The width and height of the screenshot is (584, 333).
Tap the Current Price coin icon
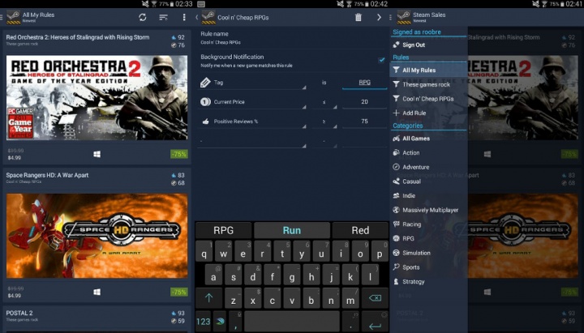click(205, 101)
